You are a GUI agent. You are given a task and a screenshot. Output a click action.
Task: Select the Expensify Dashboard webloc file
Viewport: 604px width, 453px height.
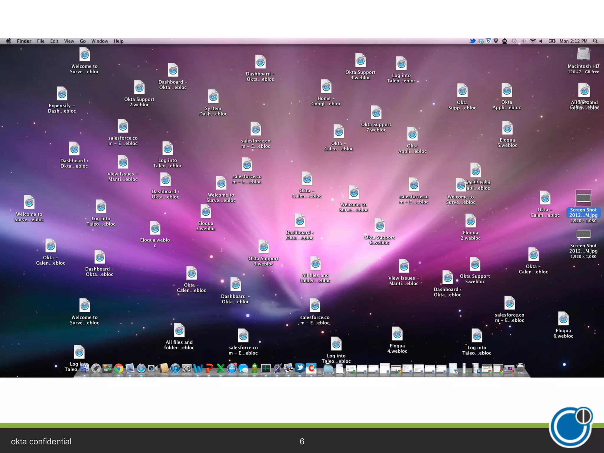coord(62,94)
